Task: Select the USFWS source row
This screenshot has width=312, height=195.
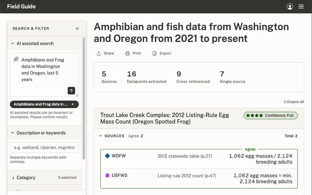Action: 199,178
